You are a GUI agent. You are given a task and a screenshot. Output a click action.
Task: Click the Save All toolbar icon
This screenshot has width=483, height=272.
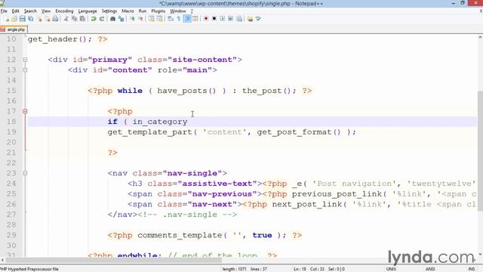(30, 19)
